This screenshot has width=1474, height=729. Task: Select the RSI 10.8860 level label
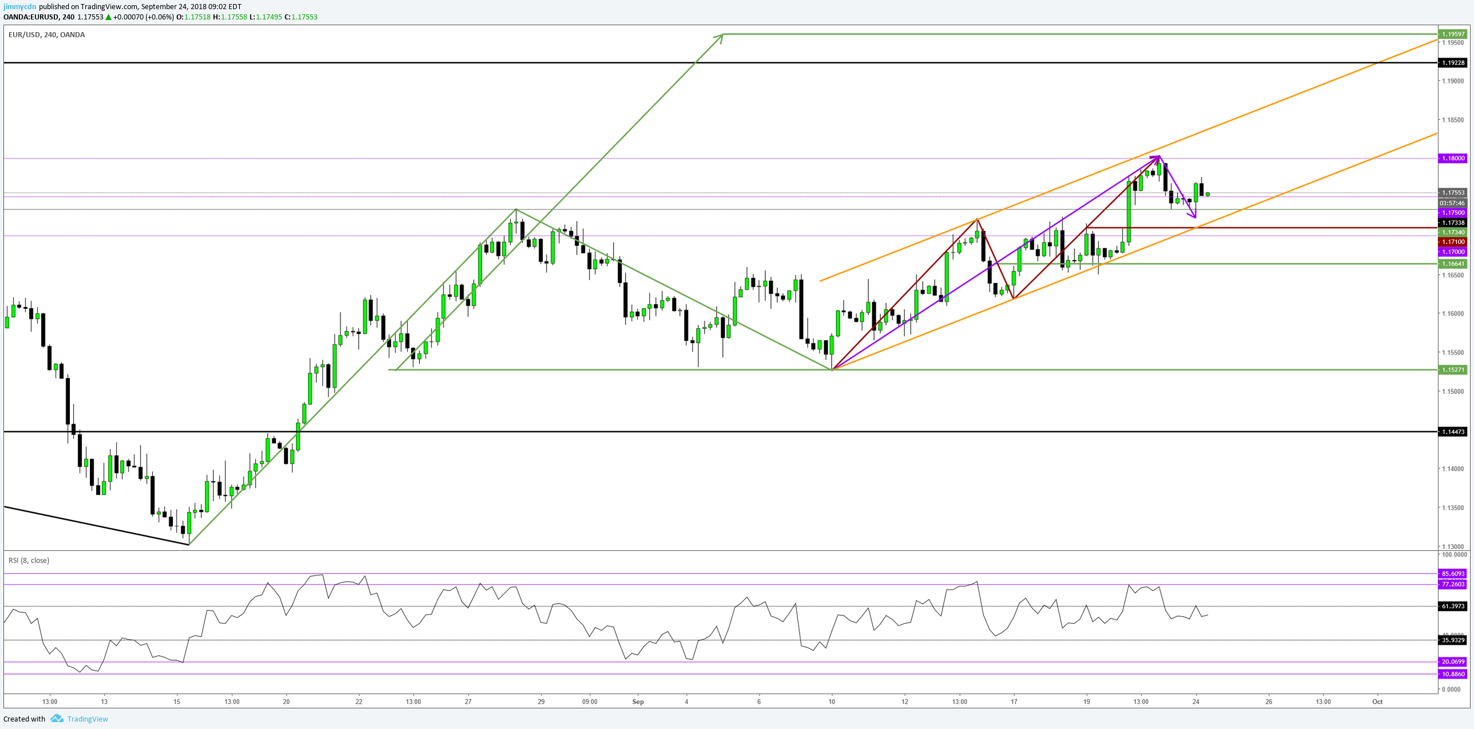coord(1453,674)
